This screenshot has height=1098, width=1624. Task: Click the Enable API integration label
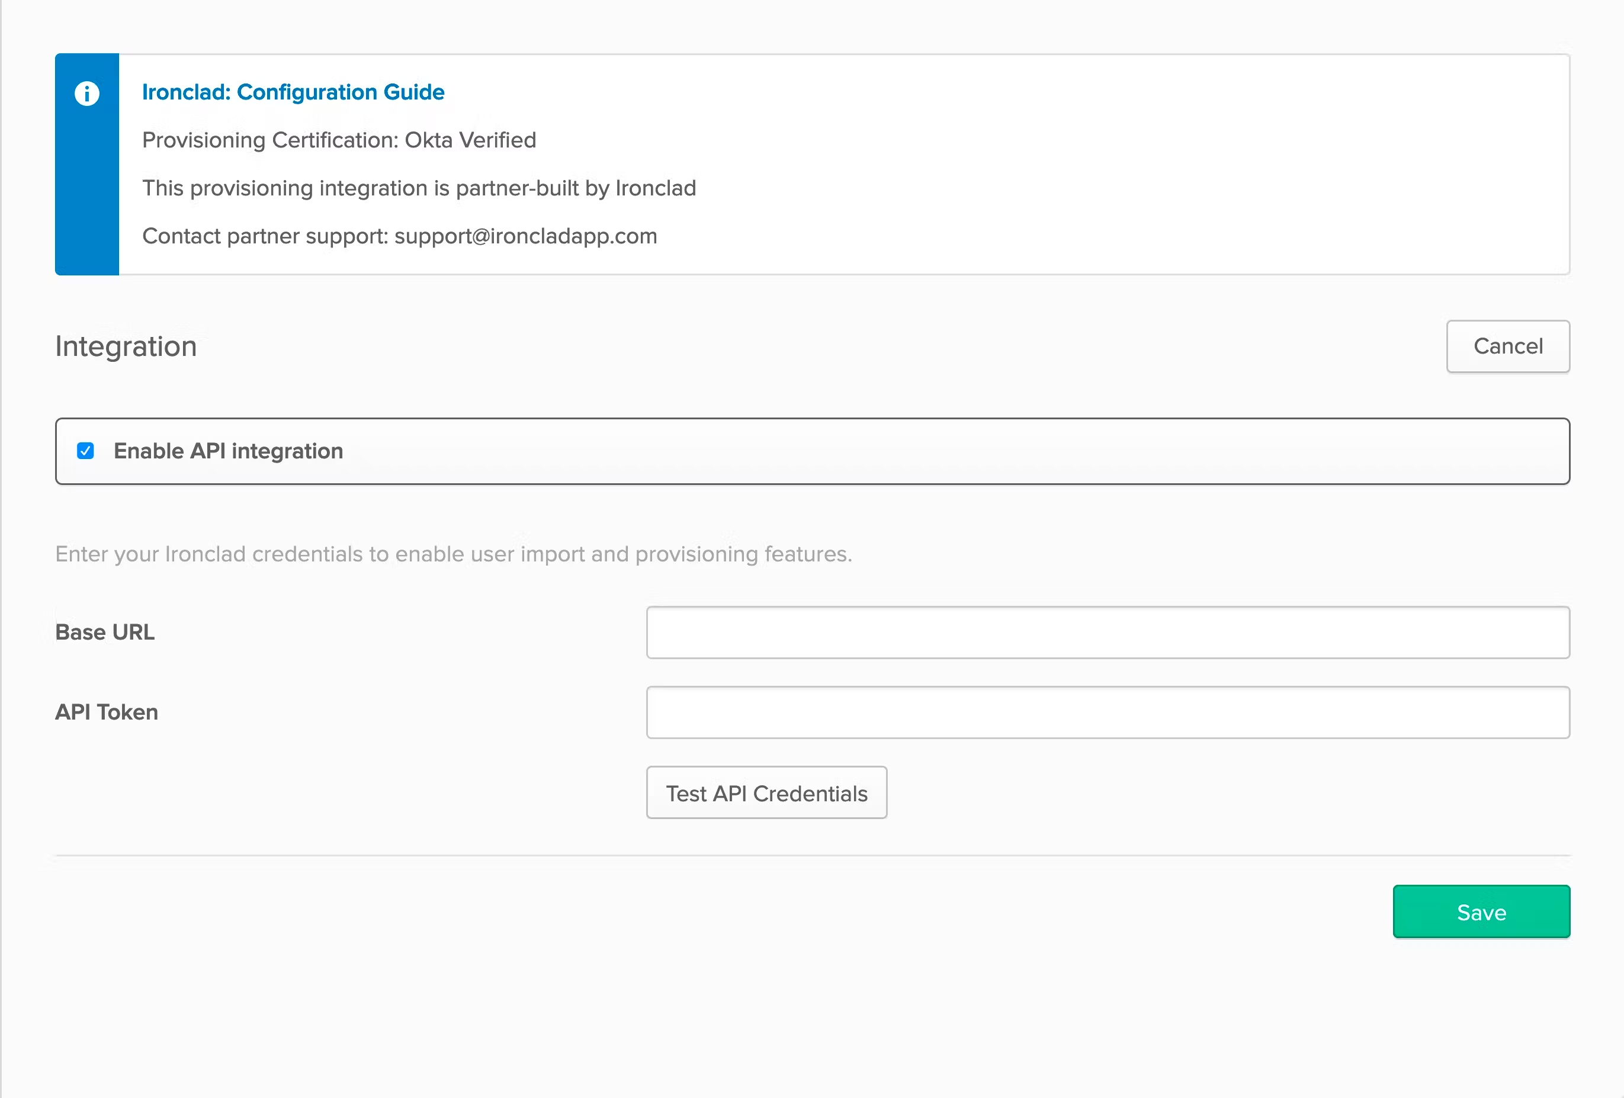[x=229, y=451]
